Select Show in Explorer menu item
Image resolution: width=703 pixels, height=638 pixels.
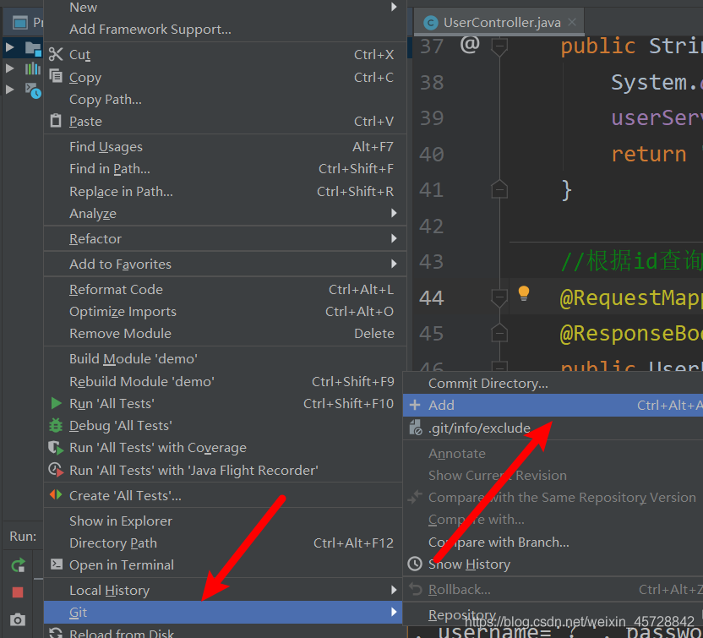tap(223, 521)
